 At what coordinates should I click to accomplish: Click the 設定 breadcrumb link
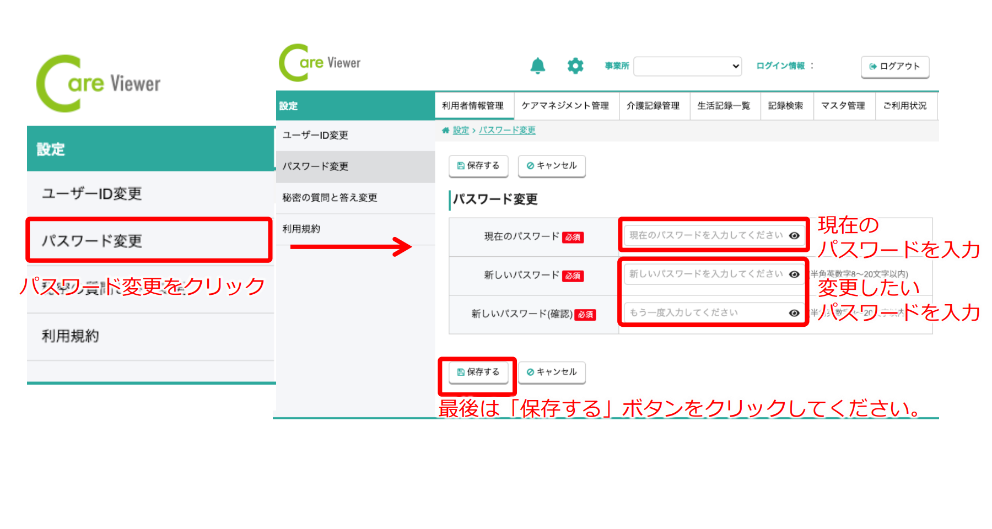point(461,131)
